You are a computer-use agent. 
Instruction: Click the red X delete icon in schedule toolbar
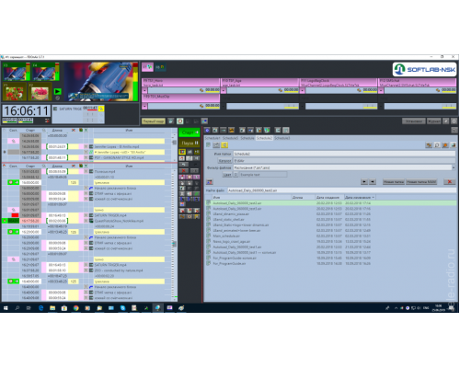(184, 171)
